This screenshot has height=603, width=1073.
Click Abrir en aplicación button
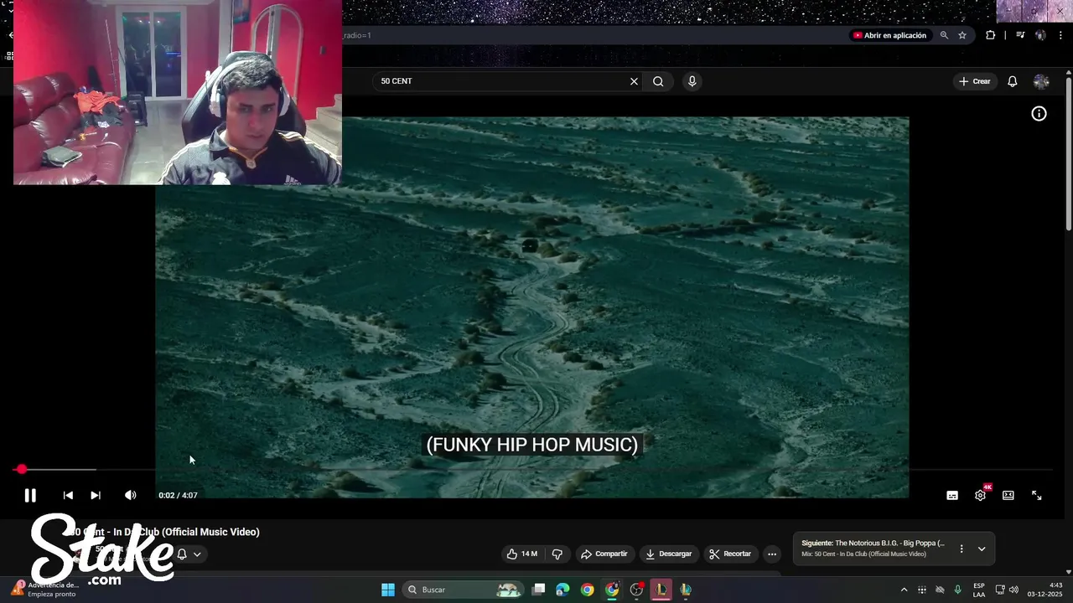889,35
